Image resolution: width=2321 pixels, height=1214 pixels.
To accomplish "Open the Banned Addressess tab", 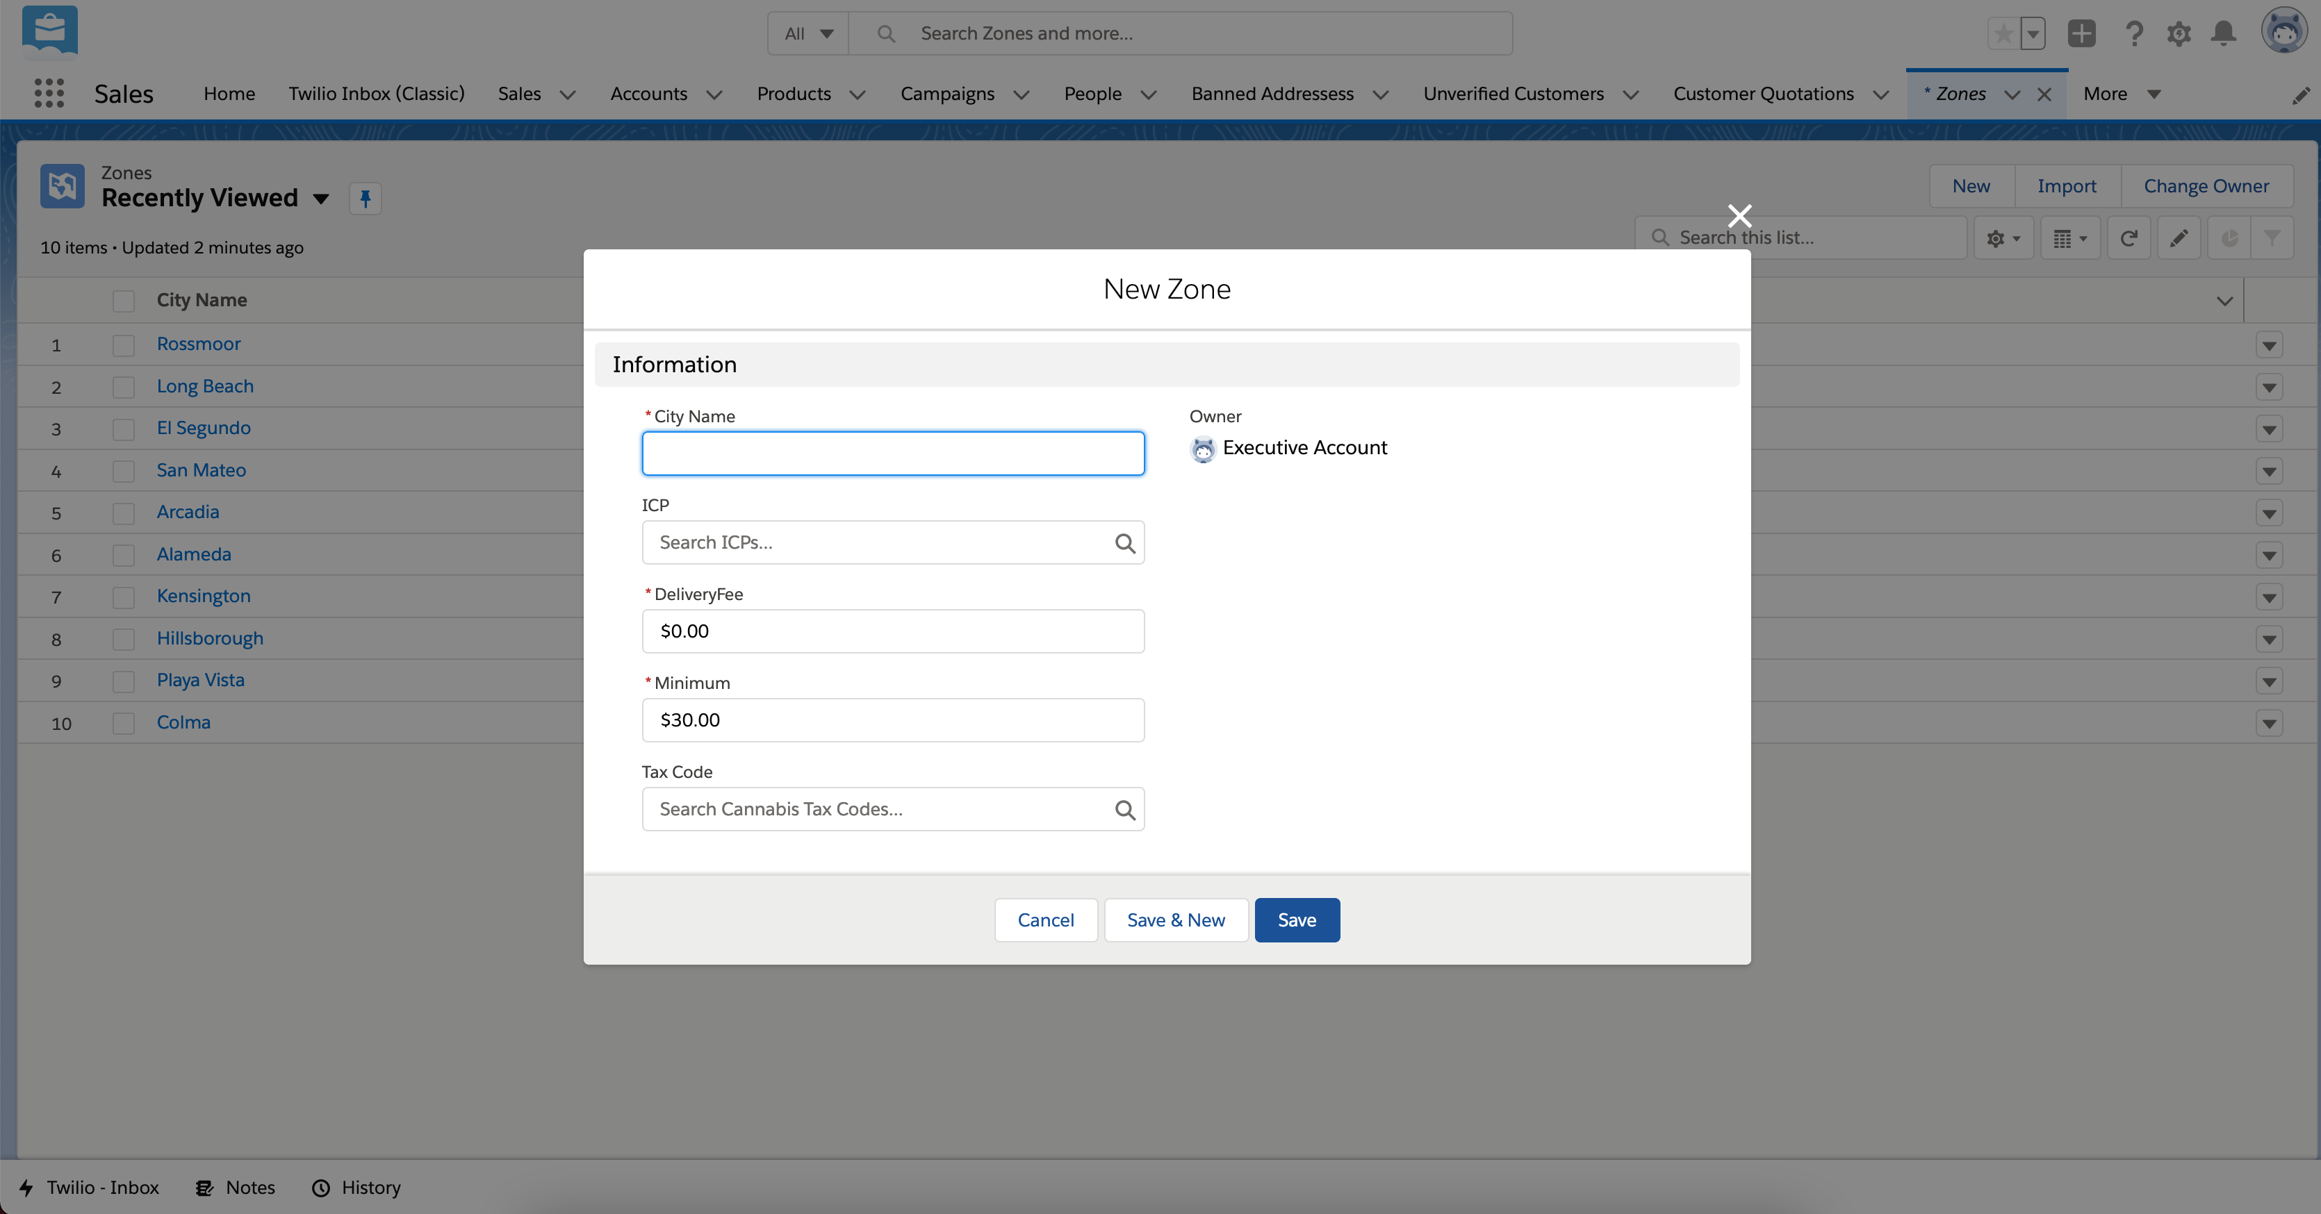I will coord(1272,94).
